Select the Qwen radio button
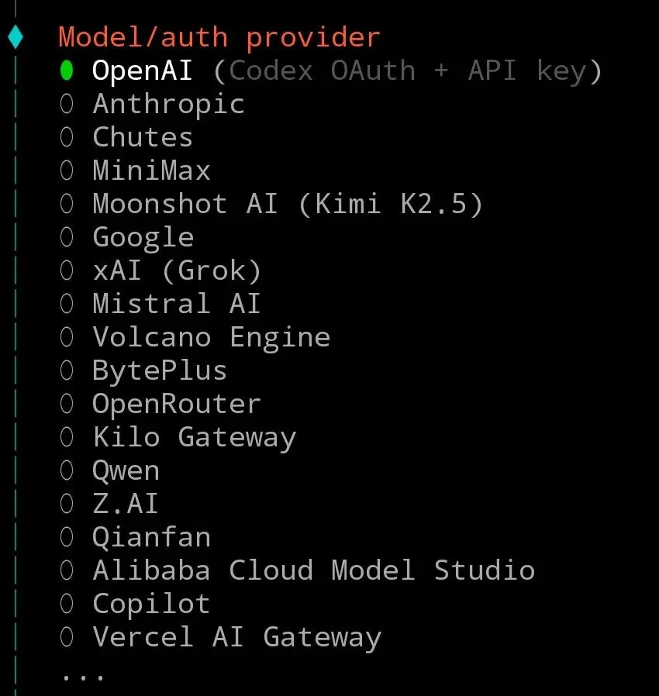Screen dimensions: 659x696 pos(67,470)
